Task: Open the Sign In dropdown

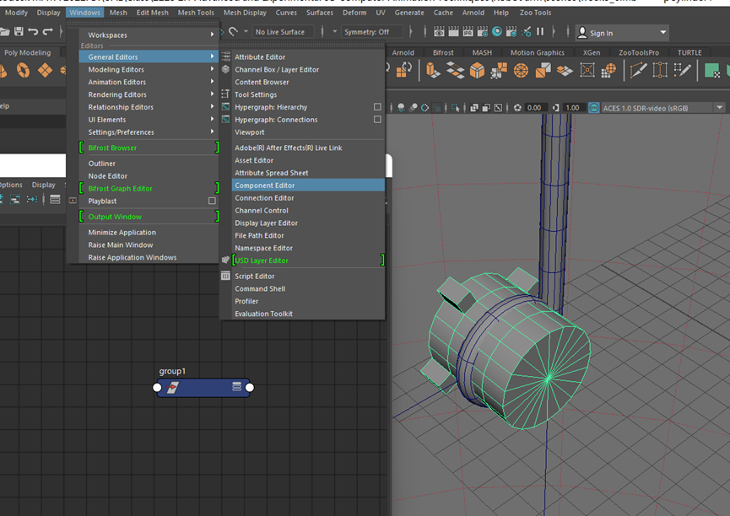Action: 622,33
